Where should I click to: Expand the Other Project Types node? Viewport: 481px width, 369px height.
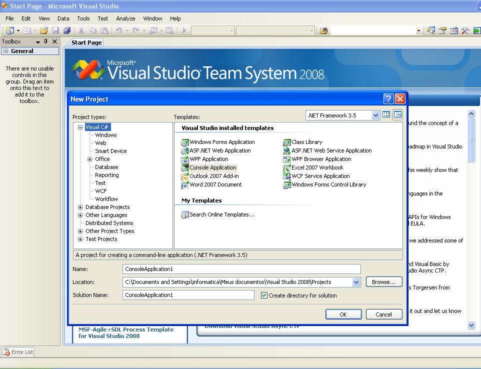click(x=80, y=231)
